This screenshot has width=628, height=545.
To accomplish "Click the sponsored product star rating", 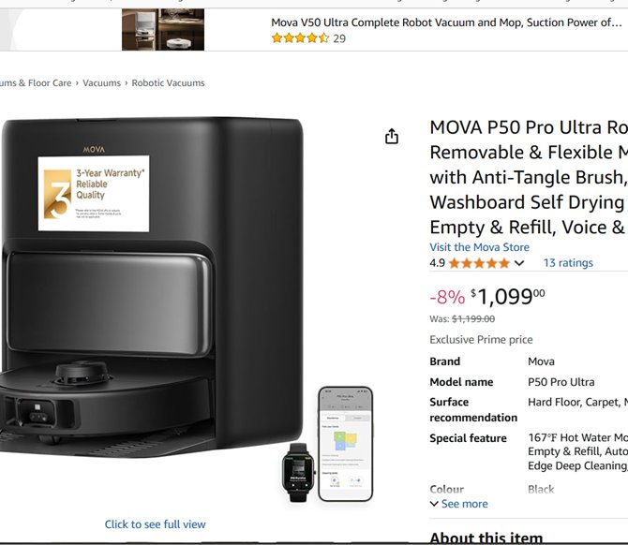I will pos(300,38).
